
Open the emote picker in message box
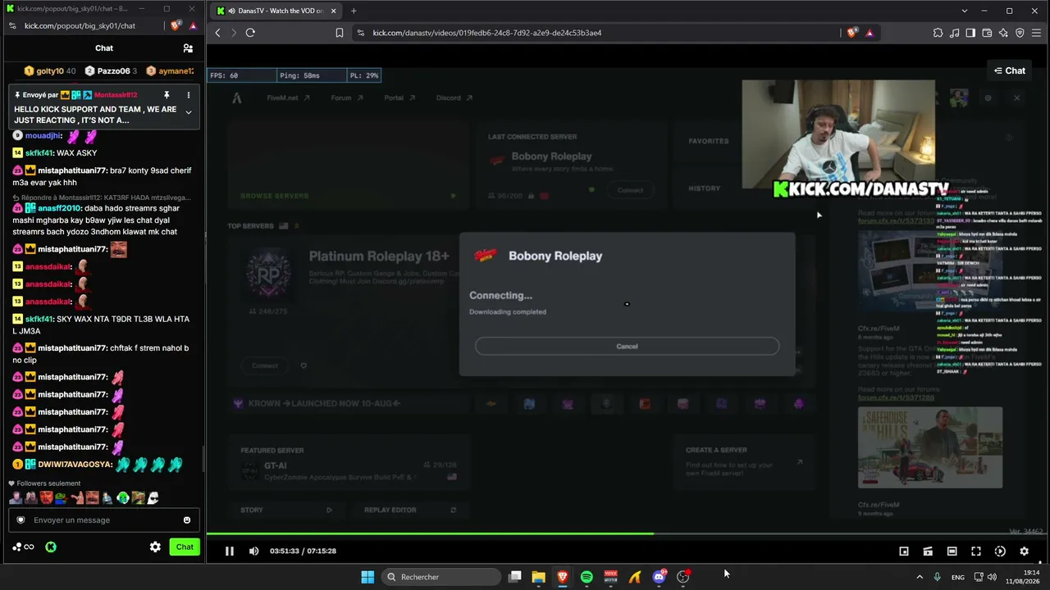[x=187, y=520]
